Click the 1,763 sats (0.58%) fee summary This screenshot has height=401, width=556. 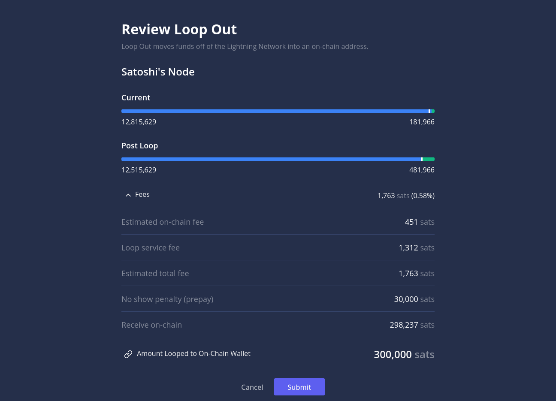click(406, 196)
